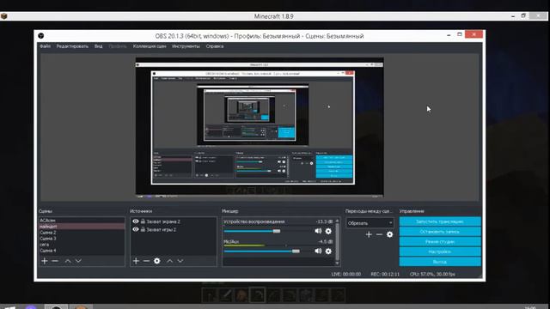
Task: Open transition properties gear icon
Action: (389, 234)
